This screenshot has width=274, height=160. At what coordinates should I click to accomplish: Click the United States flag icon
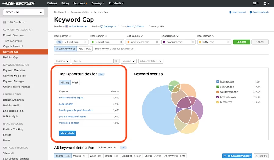pos(67,27)
